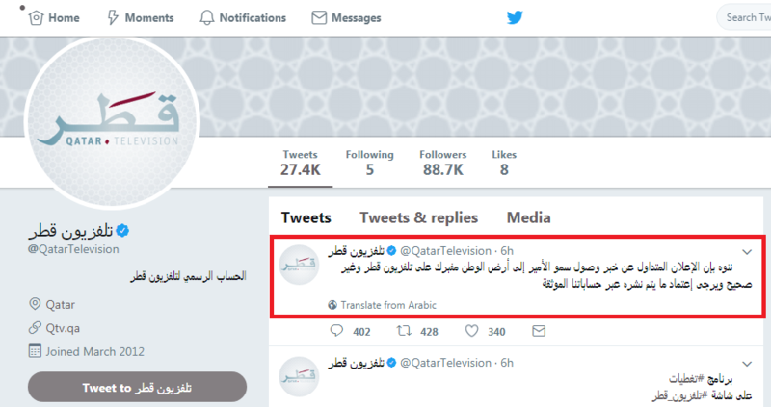Screen dimensions: 771x407
Task: Switch to the Tweets & replies tab
Action: pyautogui.click(x=418, y=217)
